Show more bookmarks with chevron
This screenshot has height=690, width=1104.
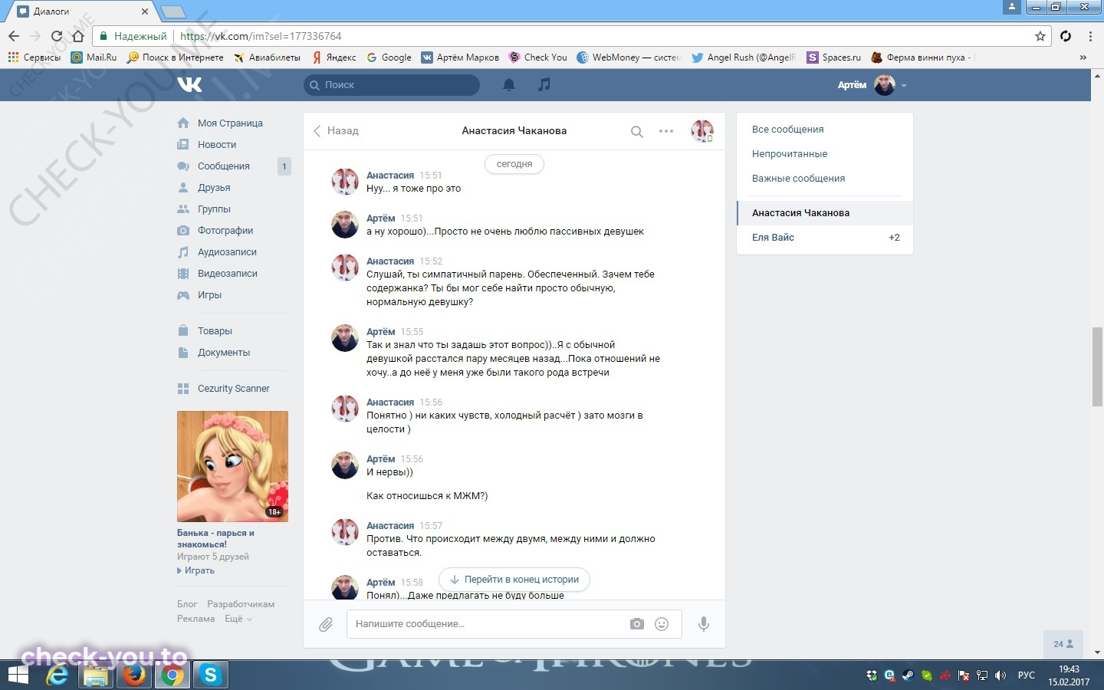click(x=1083, y=58)
